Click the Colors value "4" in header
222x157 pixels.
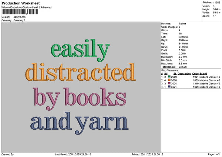(x=214, y=6)
